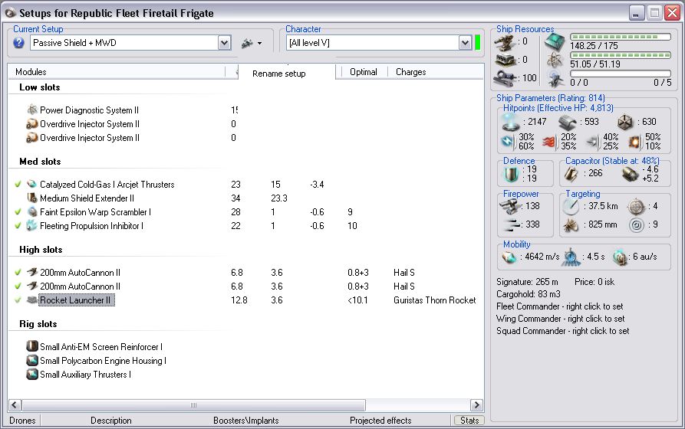
Task: Click the capacitor icon showing 266
Action: coord(571,174)
